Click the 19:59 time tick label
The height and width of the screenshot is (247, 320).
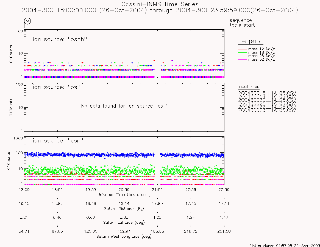tap(91, 190)
